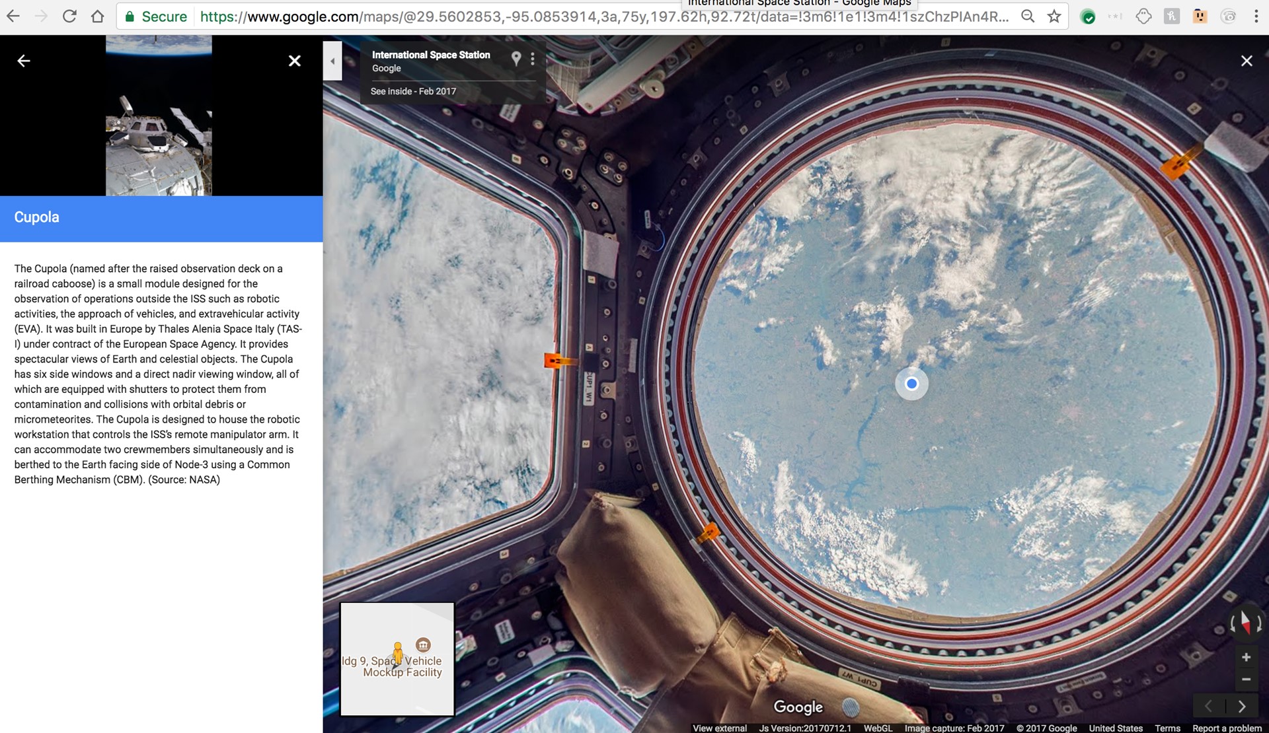
Task: Open the Chrome three-dot menu
Action: (x=1256, y=17)
